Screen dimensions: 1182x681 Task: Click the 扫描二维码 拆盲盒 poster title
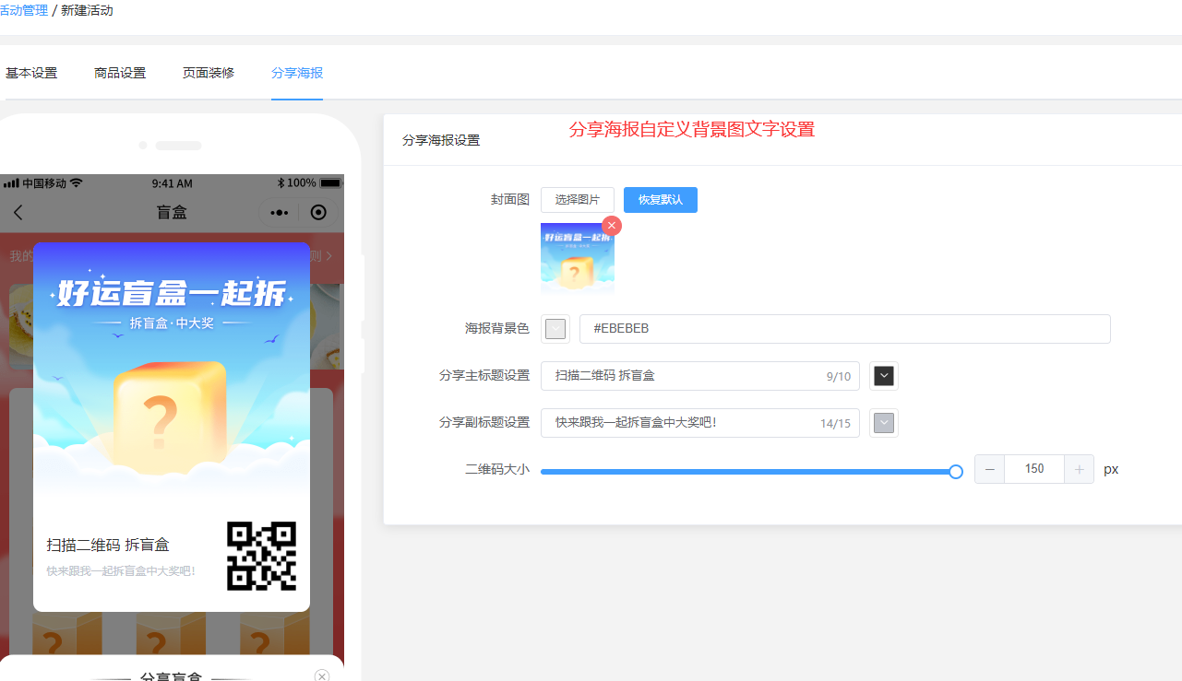pos(108,546)
